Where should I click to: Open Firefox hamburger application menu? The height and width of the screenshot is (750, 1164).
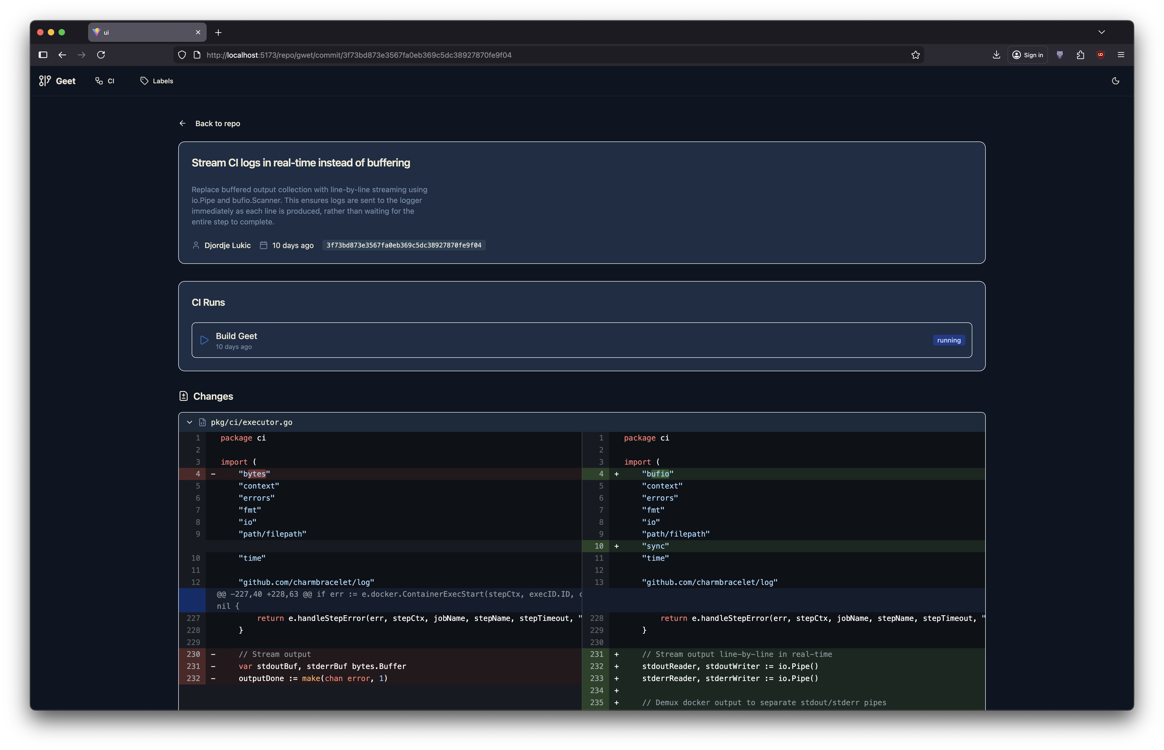point(1121,55)
